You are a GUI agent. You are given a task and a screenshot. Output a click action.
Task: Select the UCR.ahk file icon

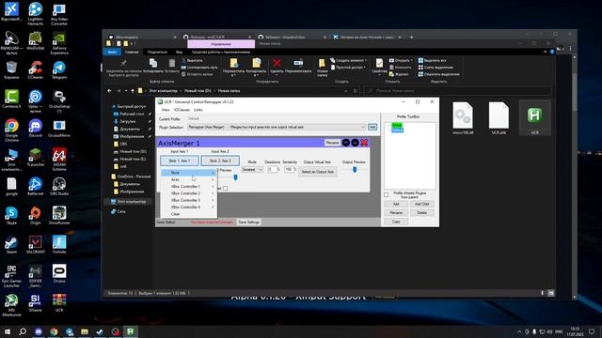point(499,118)
